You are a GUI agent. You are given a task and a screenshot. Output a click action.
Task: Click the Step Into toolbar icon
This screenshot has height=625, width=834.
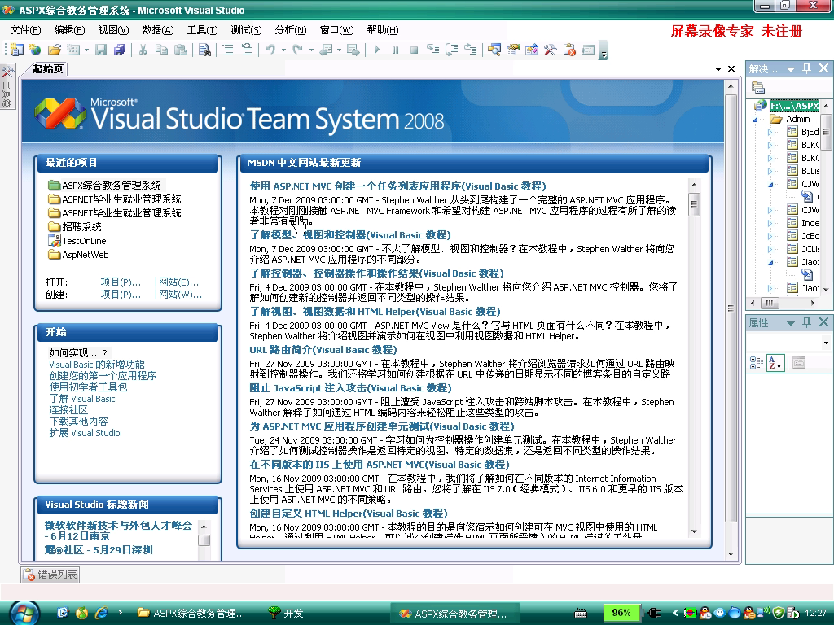[x=433, y=50]
